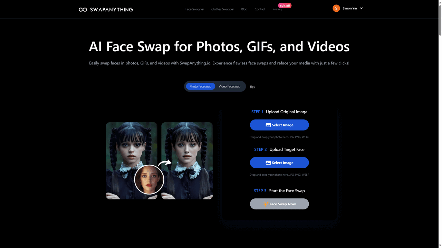Click the orange S user avatar

coord(336,8)
